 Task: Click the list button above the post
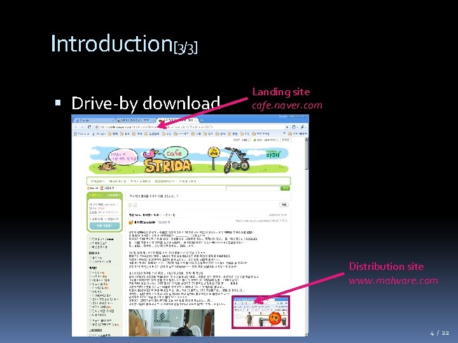coord(284,205)
